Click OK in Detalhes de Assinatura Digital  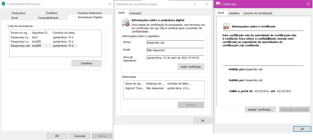tap(203, 120)
